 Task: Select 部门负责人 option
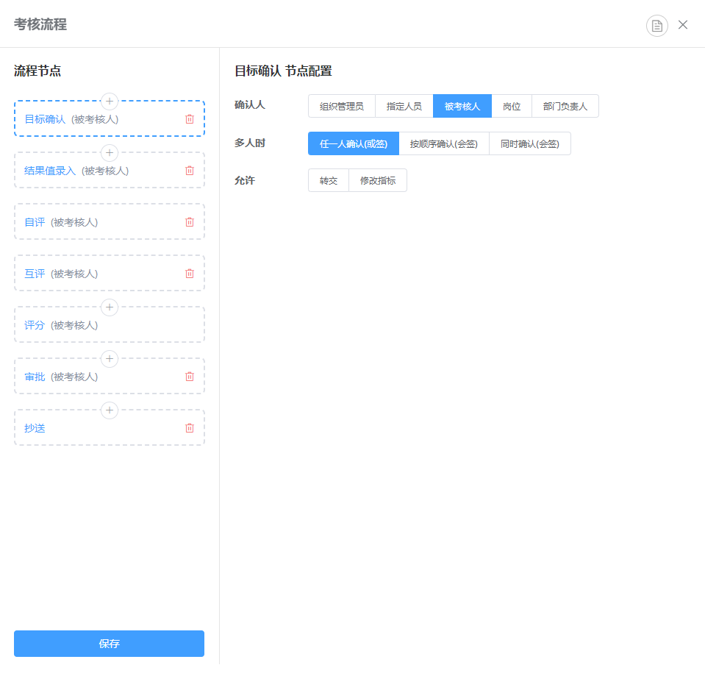pyautogui.click(x=565, y=106)
